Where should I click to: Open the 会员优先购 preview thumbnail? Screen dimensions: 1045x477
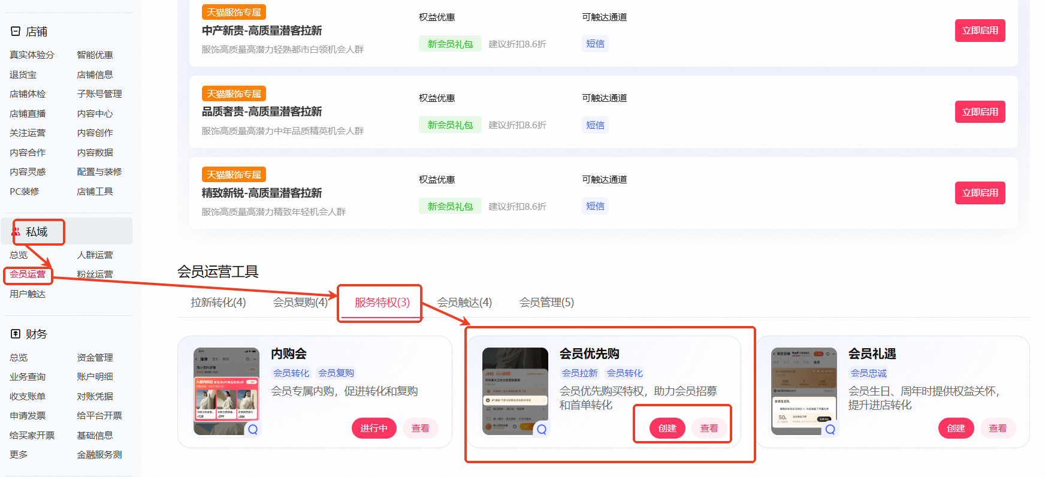tap(515, 391)
